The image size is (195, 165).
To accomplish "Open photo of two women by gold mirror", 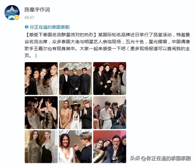I will click(x=41, y=147).
